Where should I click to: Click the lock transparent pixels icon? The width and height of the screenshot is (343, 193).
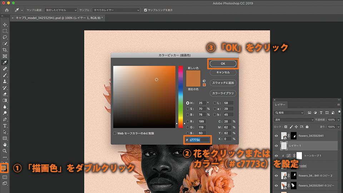[286, 127]
